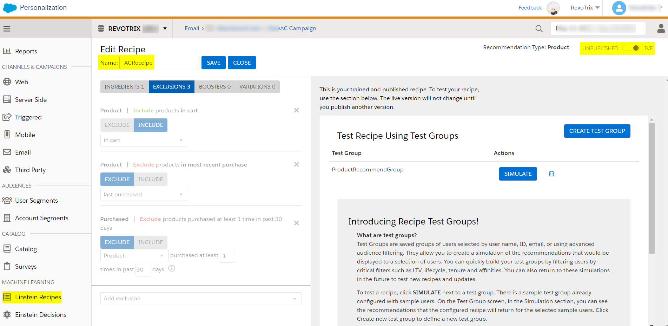Open the Add exclusion dropdown
The image size is (668, 326).
[x=201, y=299]
